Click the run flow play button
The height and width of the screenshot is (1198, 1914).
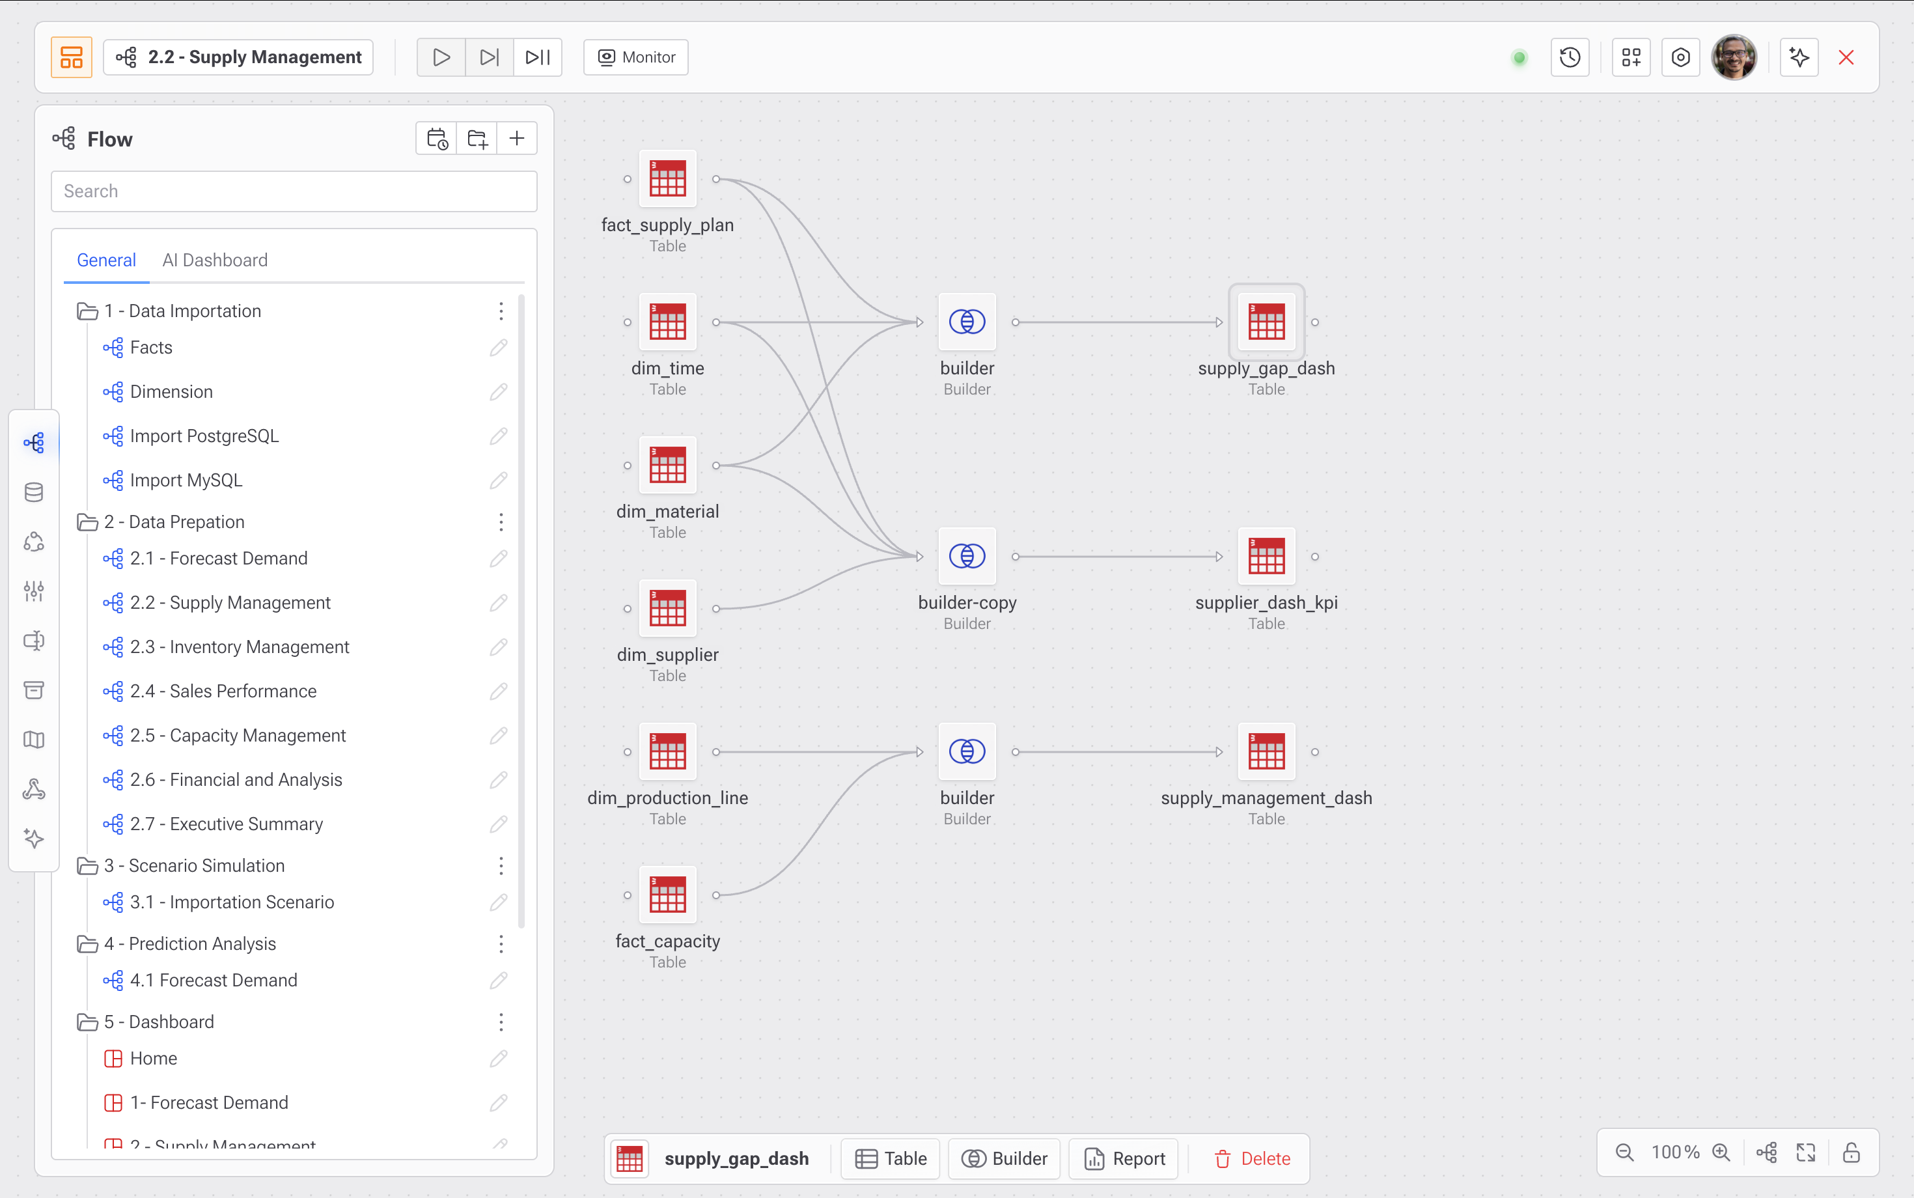coord(441,57)
